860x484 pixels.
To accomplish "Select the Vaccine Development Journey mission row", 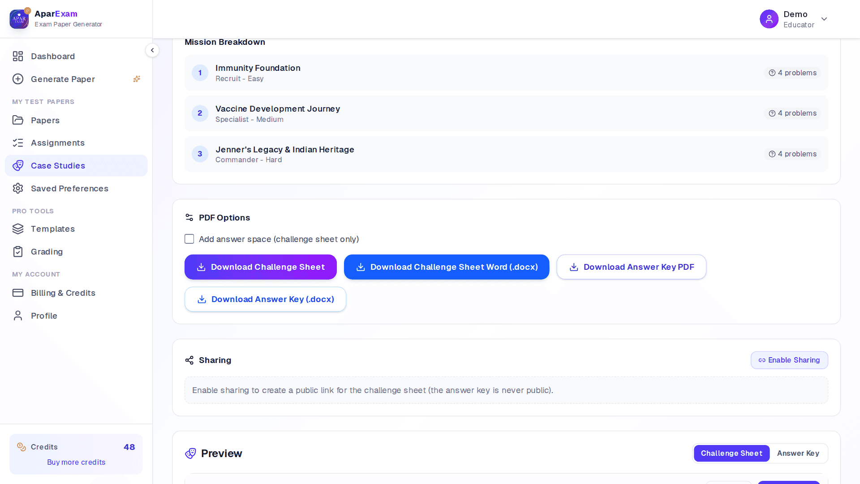I will click(506, 113).
